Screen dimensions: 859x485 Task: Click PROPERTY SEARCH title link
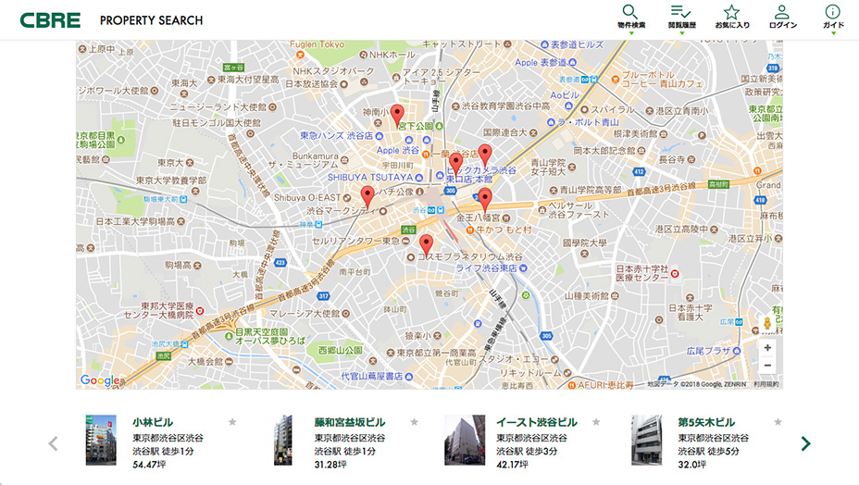click(151, 20)
